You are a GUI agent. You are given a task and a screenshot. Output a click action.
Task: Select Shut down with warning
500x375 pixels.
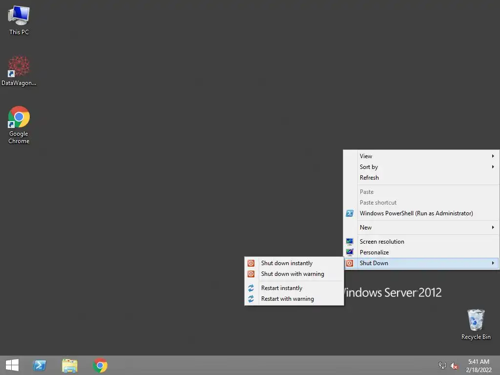coord(294,274)
